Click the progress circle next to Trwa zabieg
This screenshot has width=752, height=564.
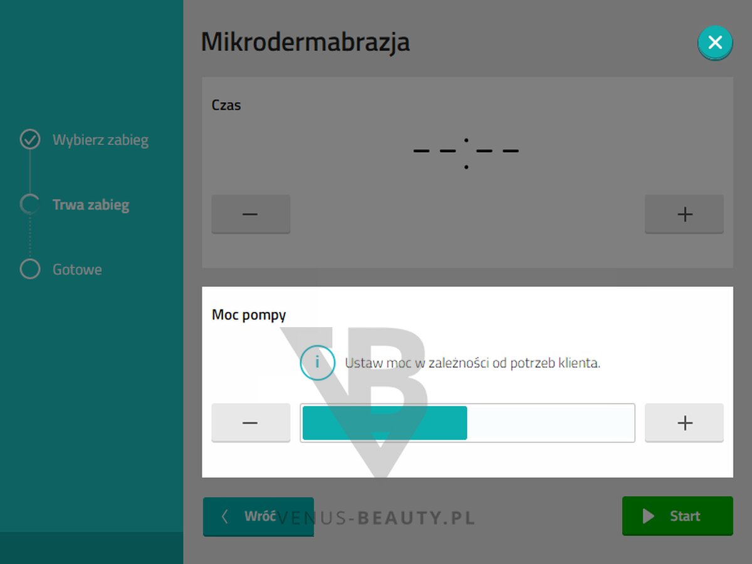point(30,204)
